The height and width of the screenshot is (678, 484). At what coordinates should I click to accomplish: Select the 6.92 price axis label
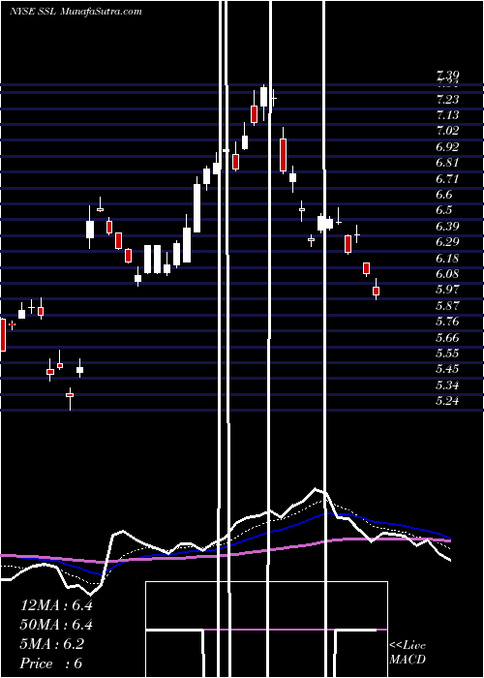click(447, 147)
